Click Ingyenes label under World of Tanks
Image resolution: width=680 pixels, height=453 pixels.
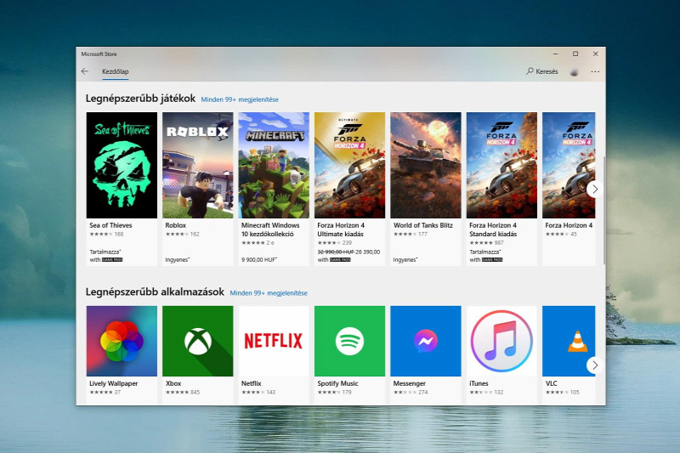(x=405, y=260)
